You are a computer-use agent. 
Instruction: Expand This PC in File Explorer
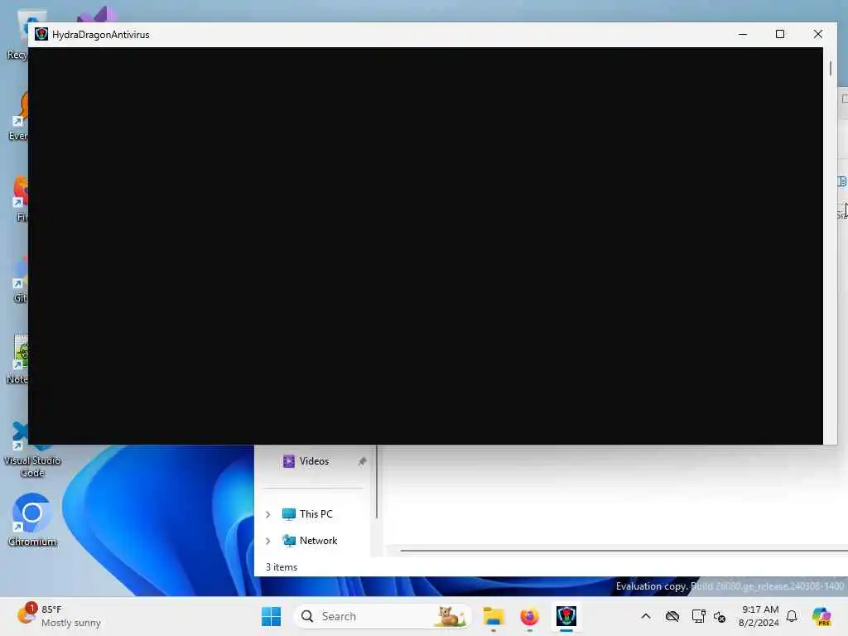point(268,514)
